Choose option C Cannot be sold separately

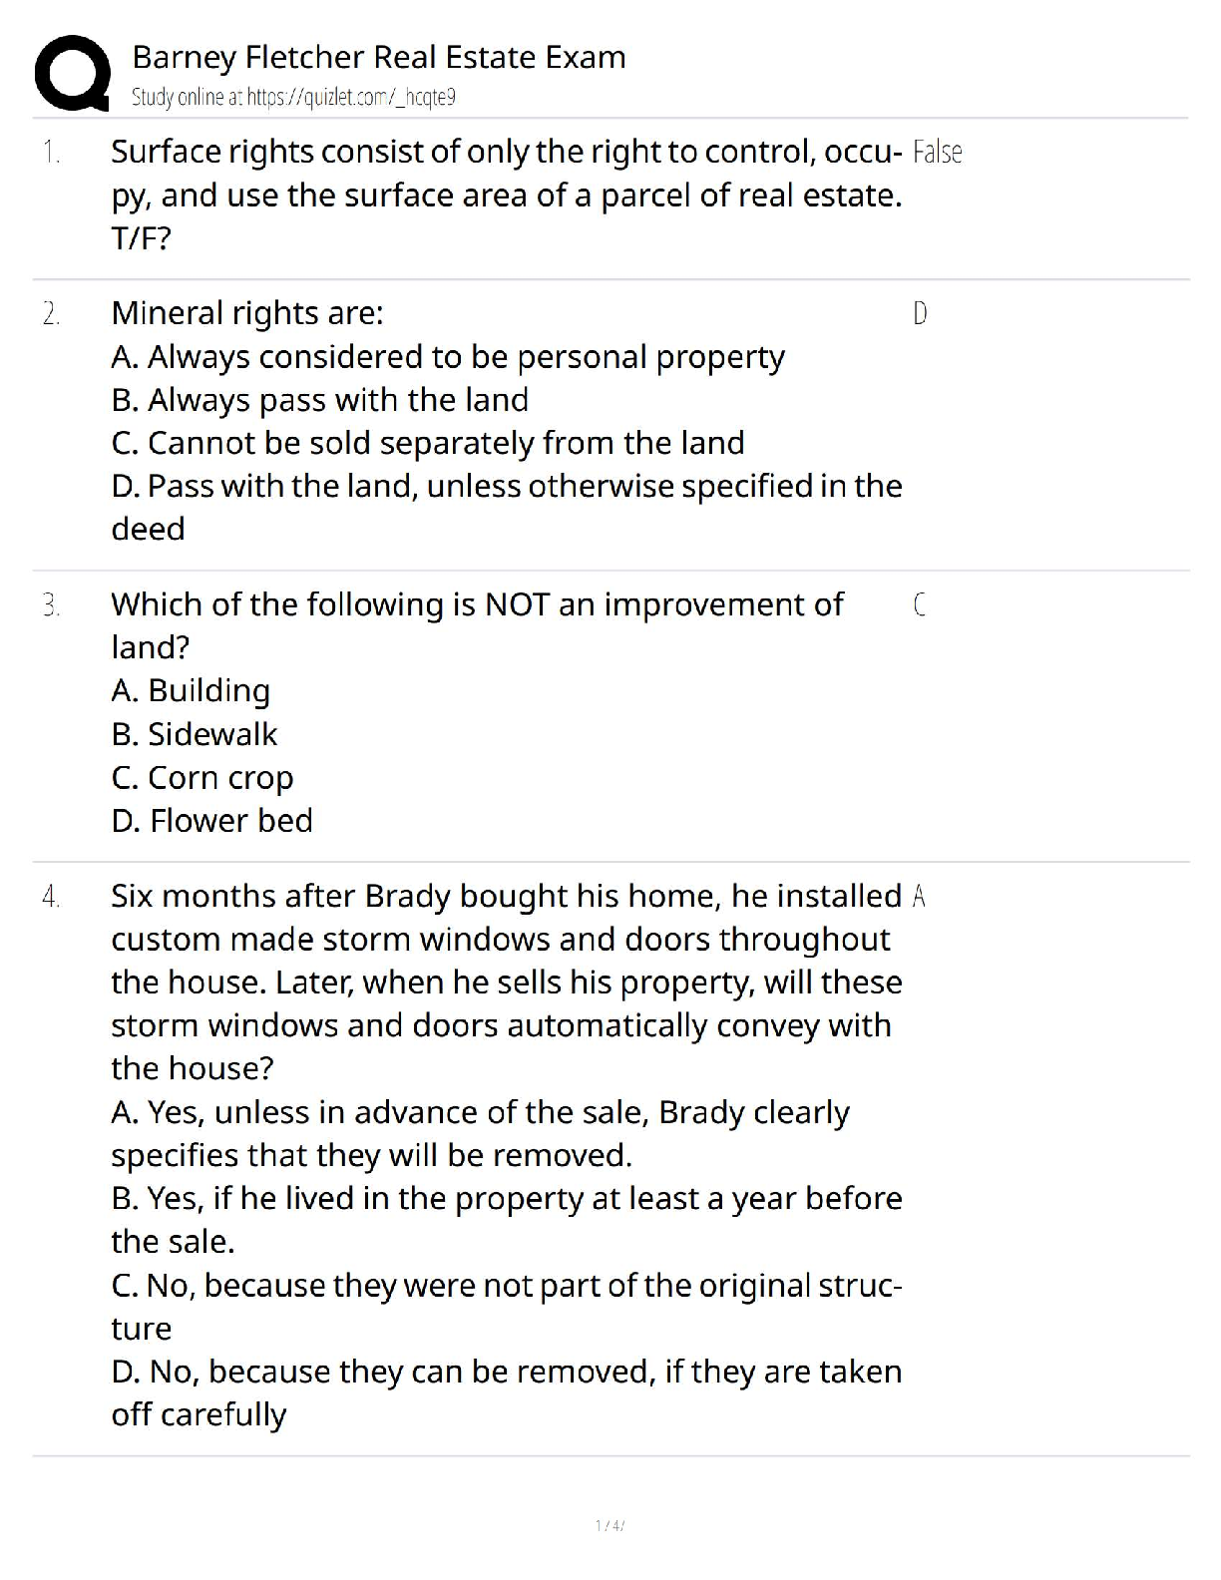(x=428, y=443)
